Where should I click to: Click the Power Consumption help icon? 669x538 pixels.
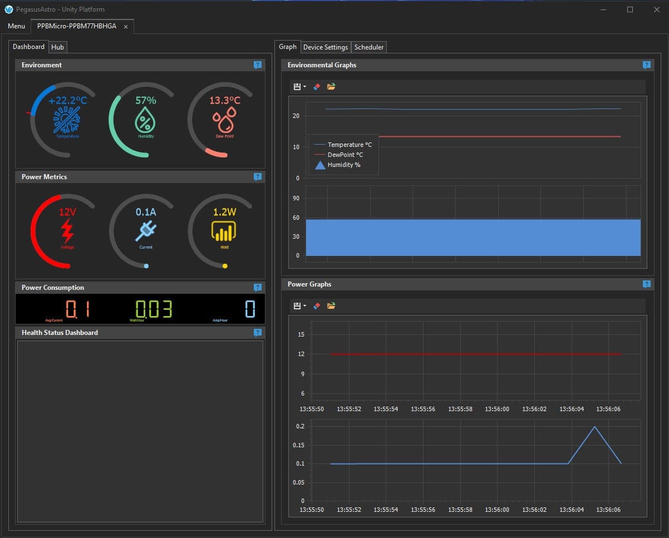pyautogui.click(x=257, y=288)
